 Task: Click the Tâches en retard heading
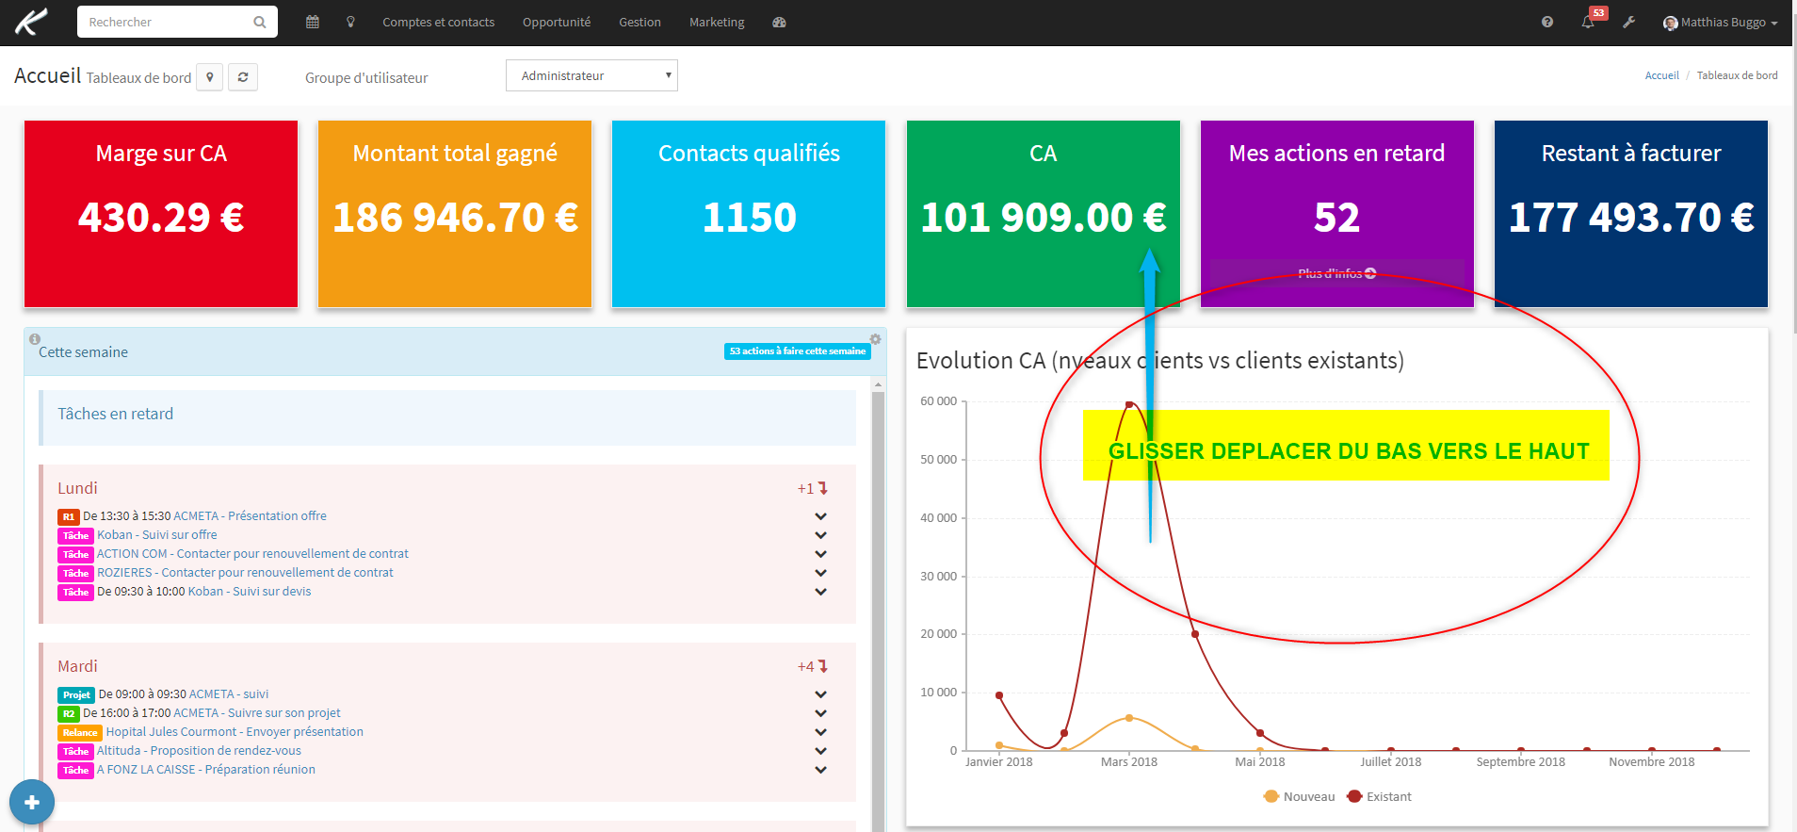tap(115, 414)
